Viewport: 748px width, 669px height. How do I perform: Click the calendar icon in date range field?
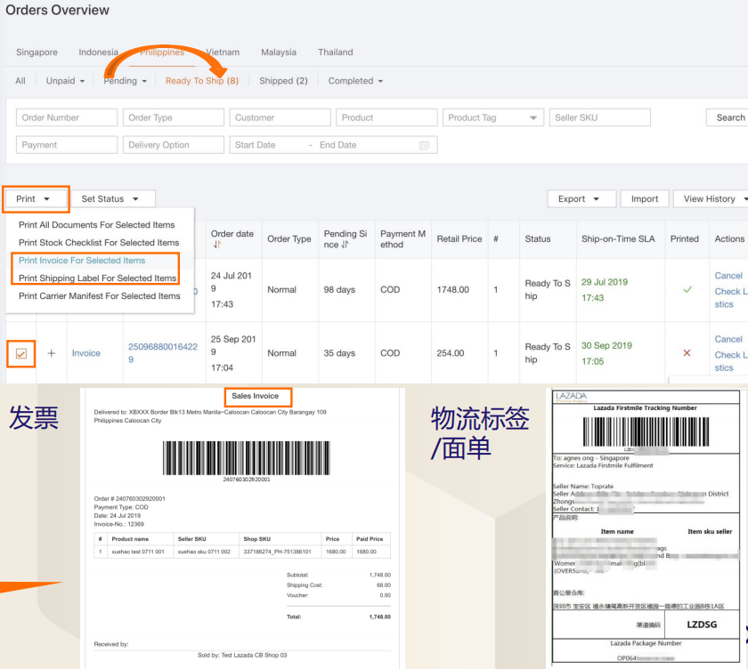(x=424, y=145)
